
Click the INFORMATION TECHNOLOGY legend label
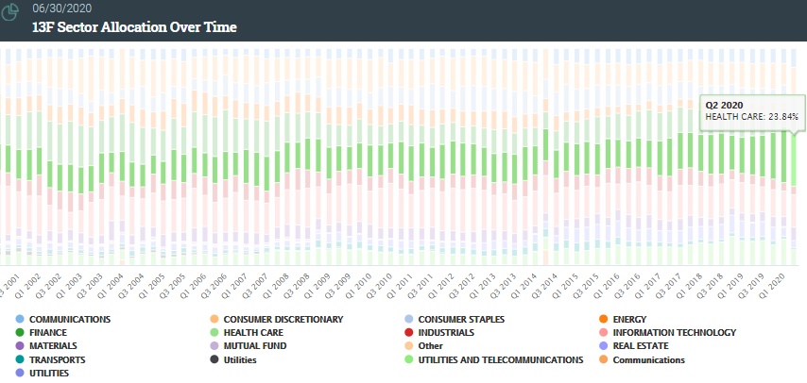pyautogui.click(x=674, y=333)
